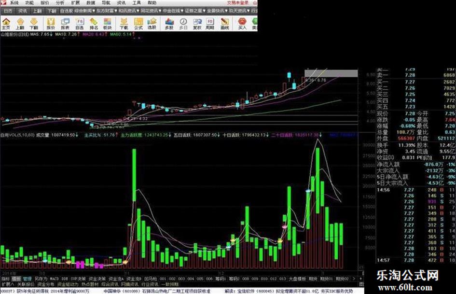The width and height of the screenshot is (456, 294).
Task: Select the 扩展∧ bottom tab
Action: click(x=8, y=284)
